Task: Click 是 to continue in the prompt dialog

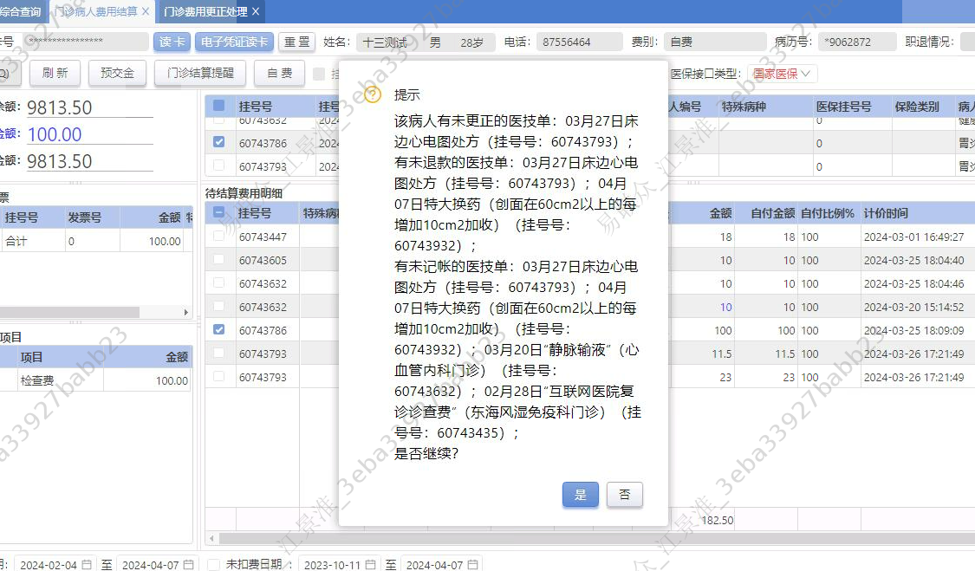Action: pos(580,495)
